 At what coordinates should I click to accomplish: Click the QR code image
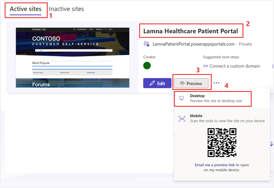[222, 143]
